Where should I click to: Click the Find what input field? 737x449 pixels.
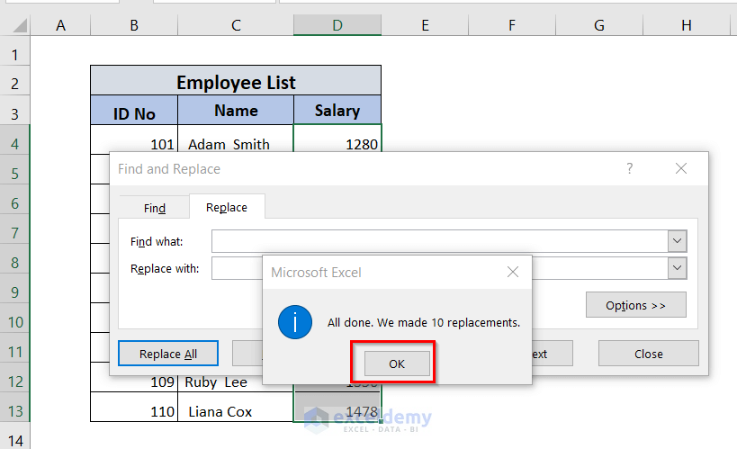(x=440, y=241)
